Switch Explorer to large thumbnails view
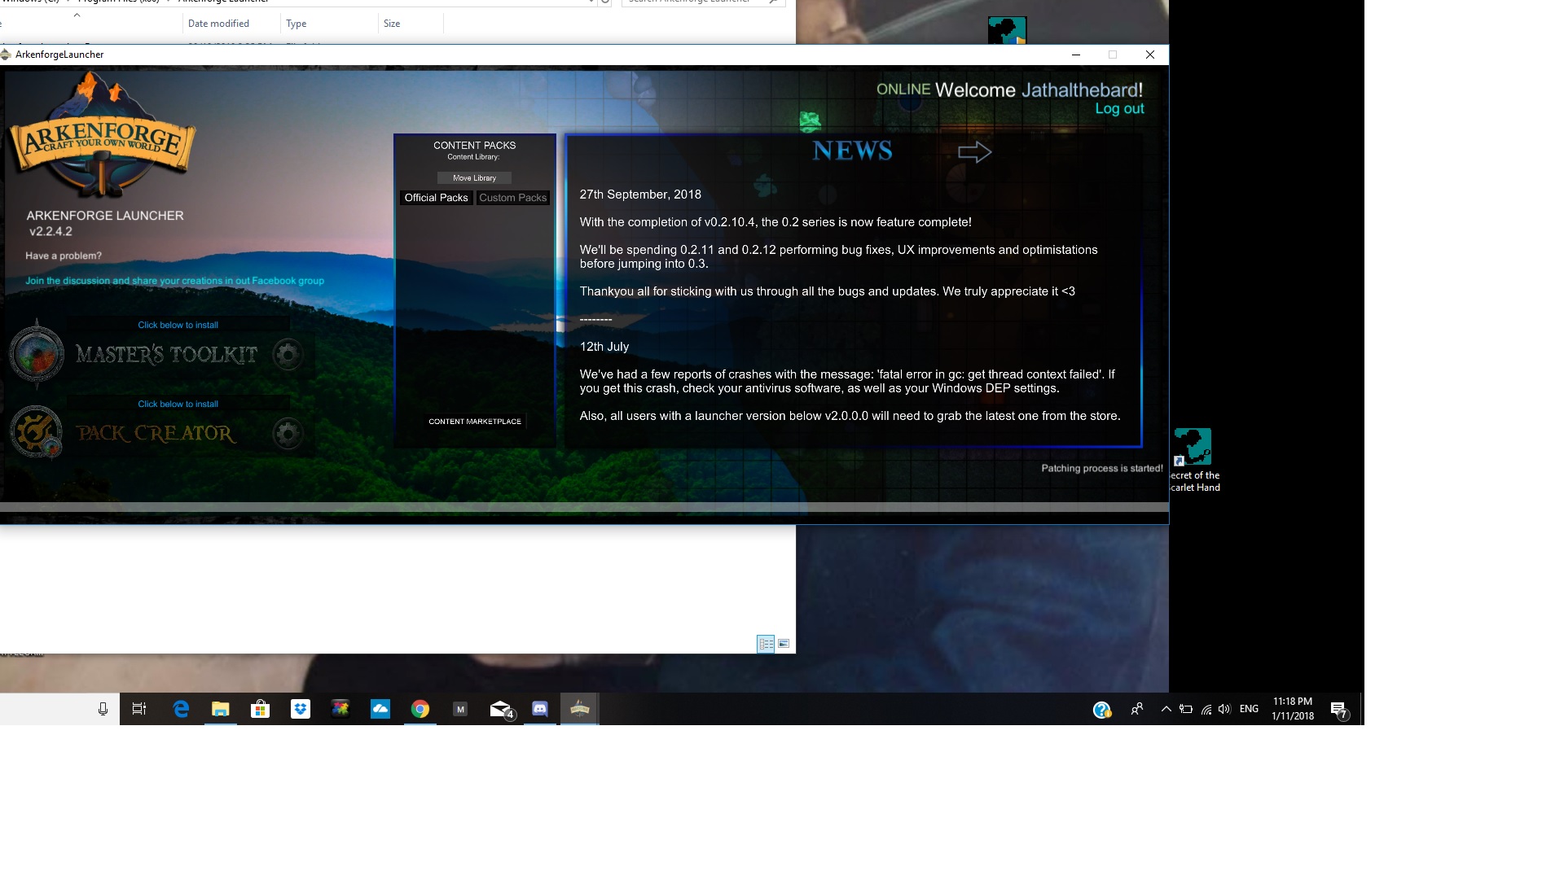 (x=784, y=644)
